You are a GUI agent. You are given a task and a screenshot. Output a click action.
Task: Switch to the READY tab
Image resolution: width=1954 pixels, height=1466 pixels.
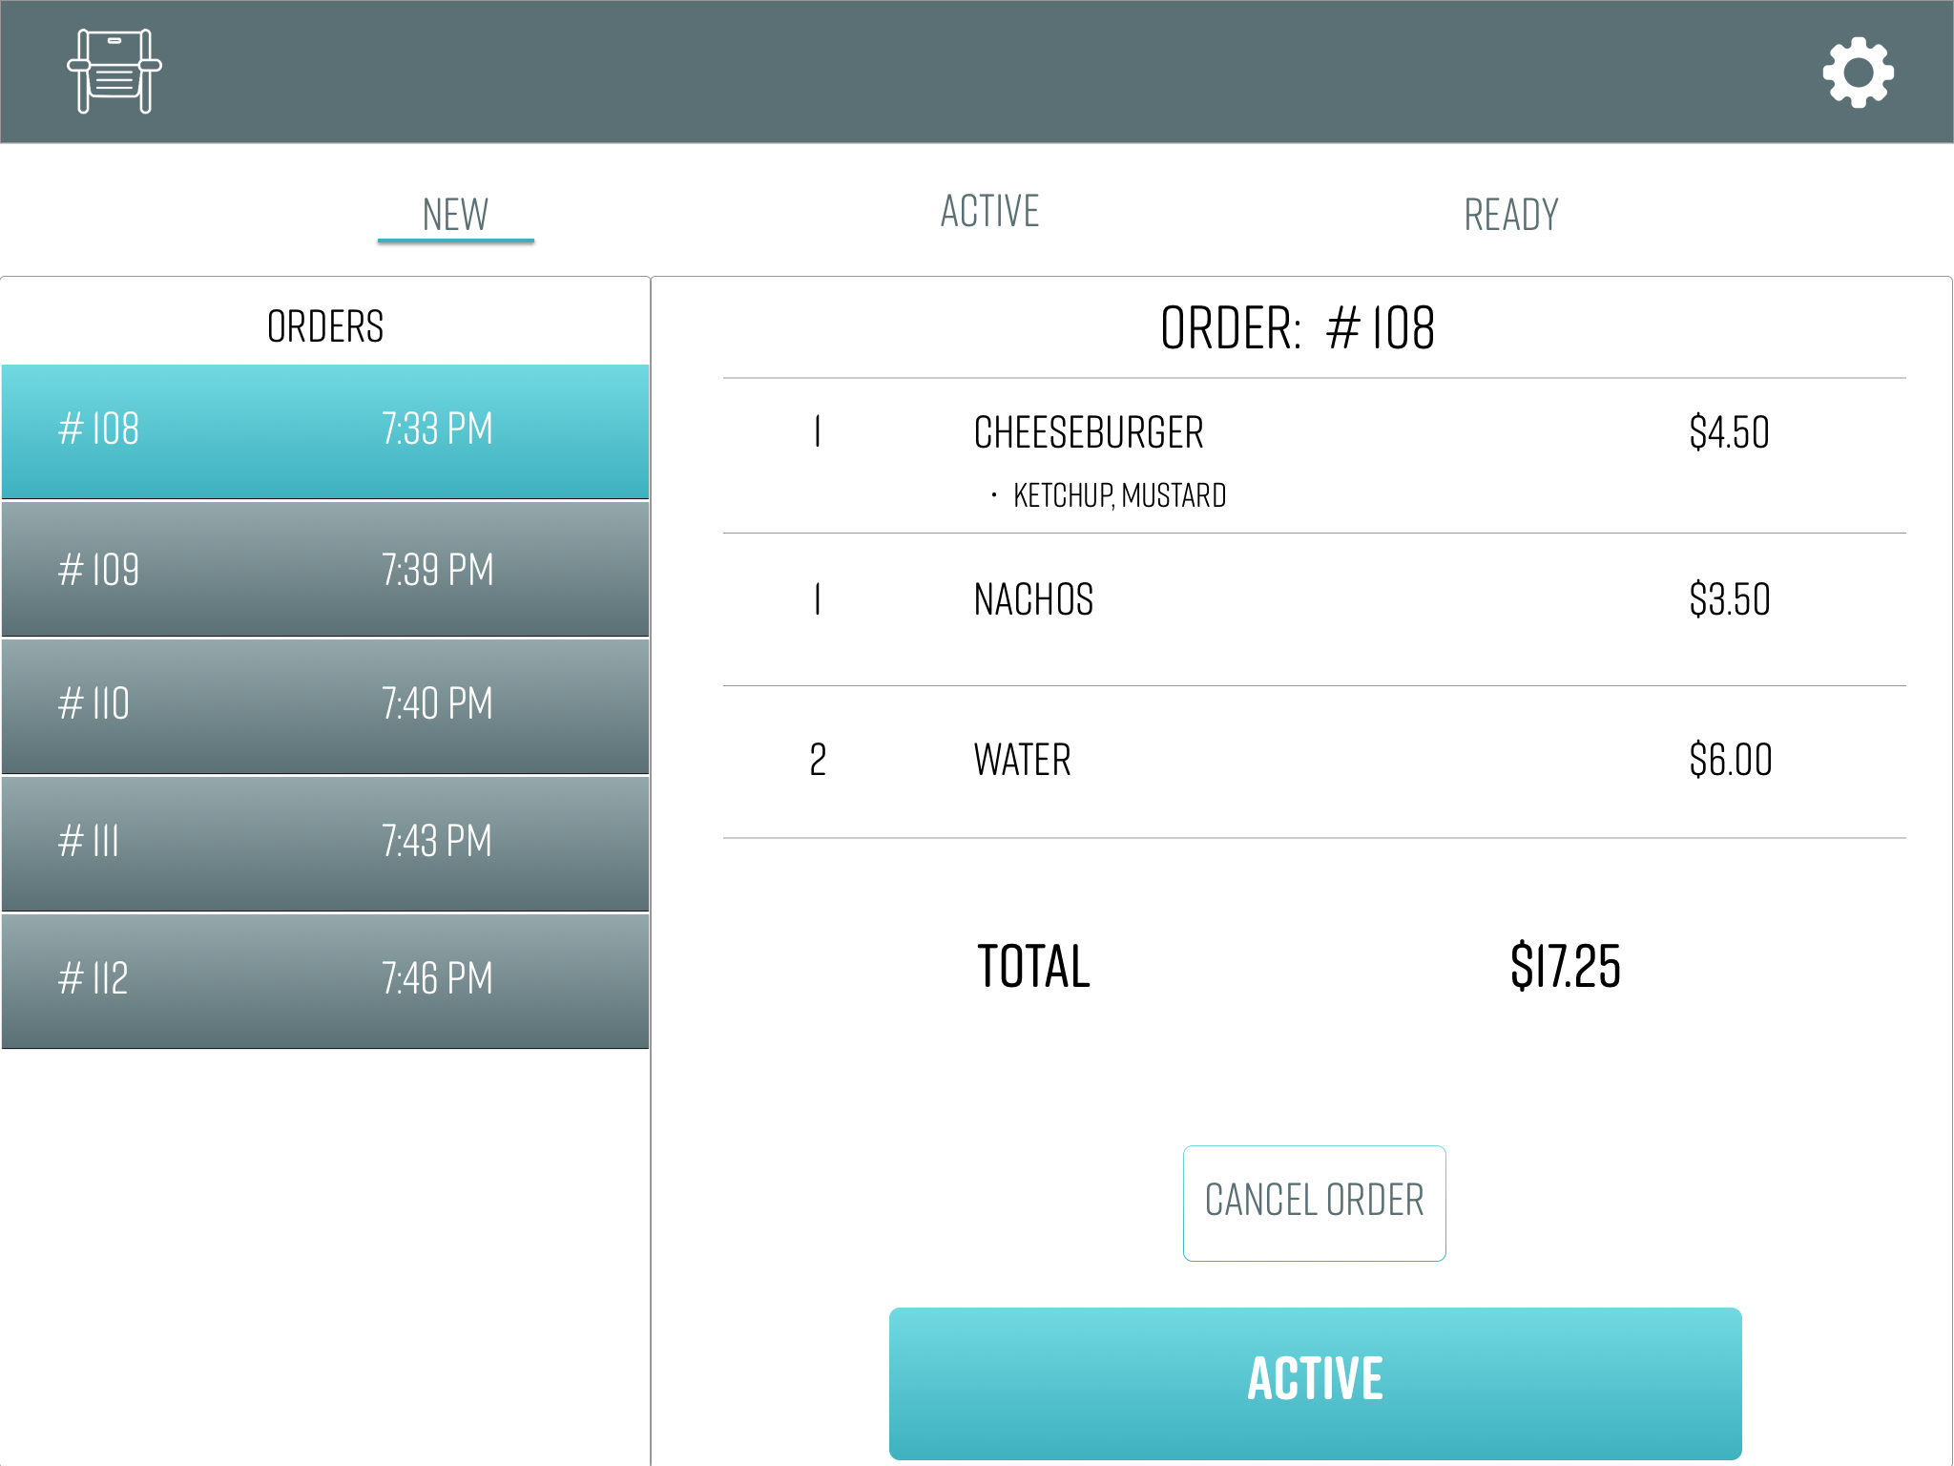1511,216
